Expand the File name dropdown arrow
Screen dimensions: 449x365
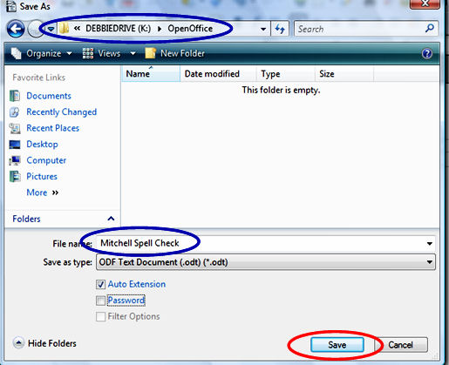[429, 244]
